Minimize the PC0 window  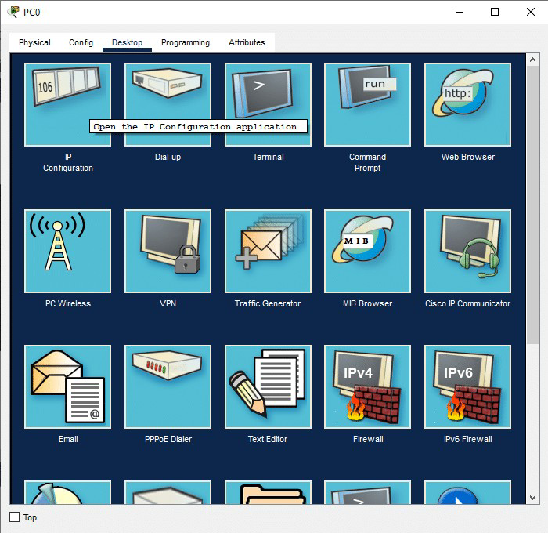click(460, 12)
